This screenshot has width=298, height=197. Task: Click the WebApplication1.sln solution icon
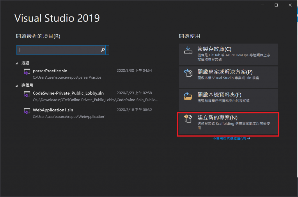tap(27, 111)
